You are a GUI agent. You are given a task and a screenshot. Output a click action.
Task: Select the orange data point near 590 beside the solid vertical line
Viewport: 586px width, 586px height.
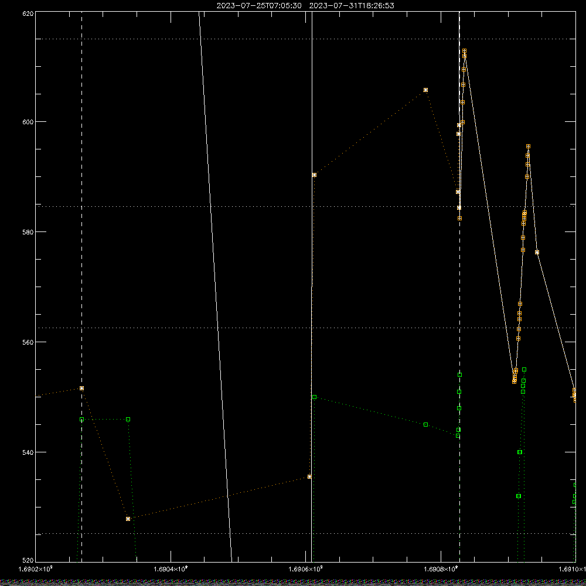click(x=314, y=175)
